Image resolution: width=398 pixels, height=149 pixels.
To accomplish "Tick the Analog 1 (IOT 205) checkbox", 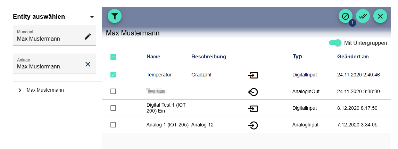I will (113, 125).
